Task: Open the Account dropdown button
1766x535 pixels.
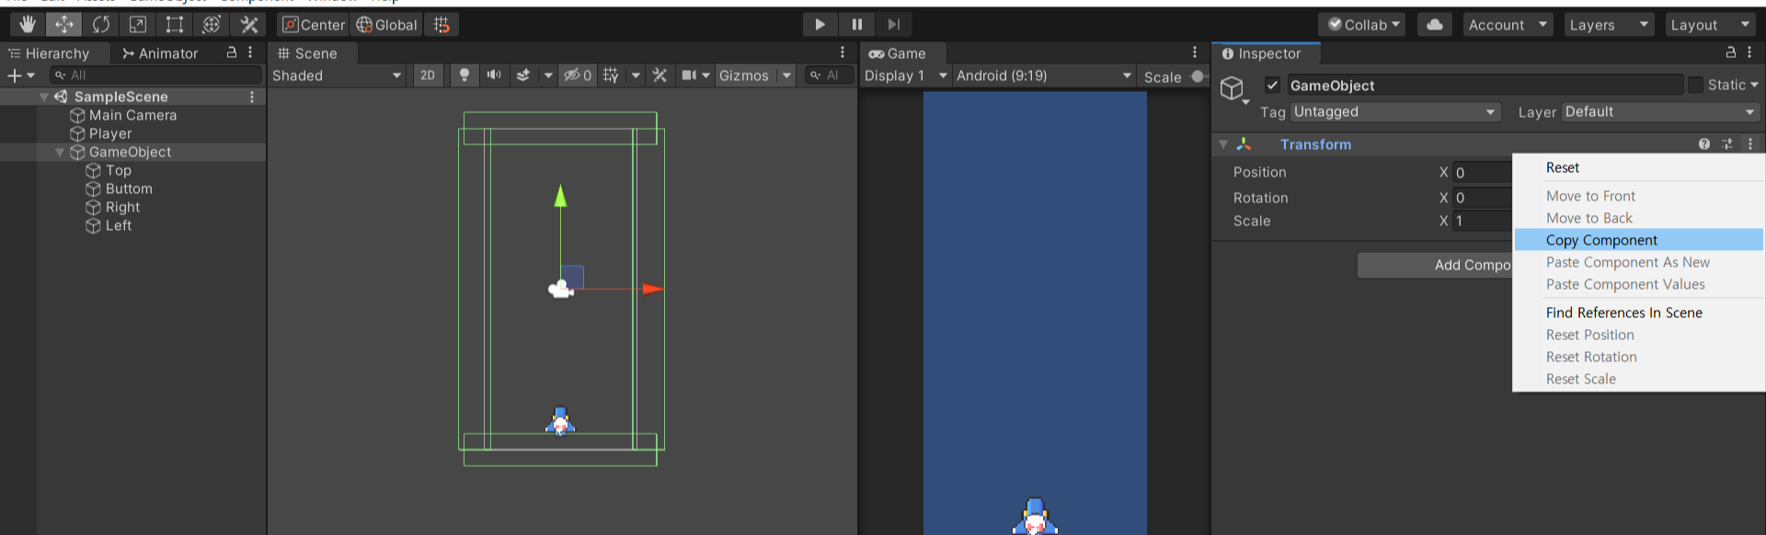Action: [x=1508, y=25]
